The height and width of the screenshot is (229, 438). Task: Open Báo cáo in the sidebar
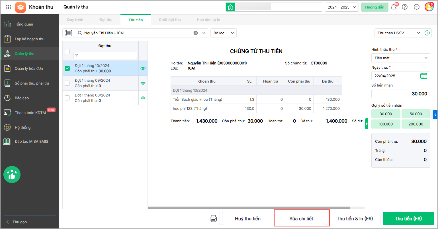coord(30,98)
